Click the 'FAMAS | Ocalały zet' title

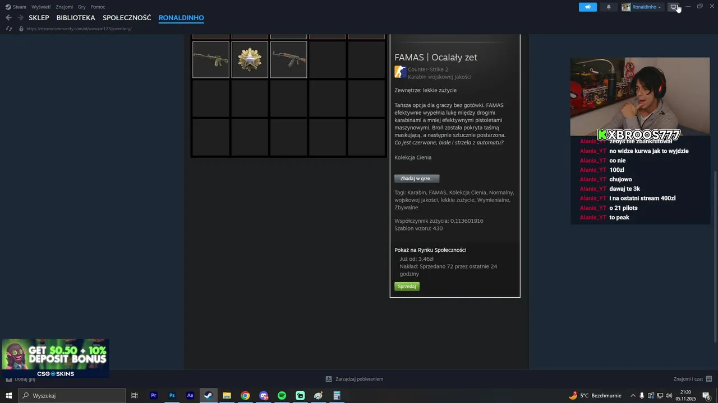(436, 57)
